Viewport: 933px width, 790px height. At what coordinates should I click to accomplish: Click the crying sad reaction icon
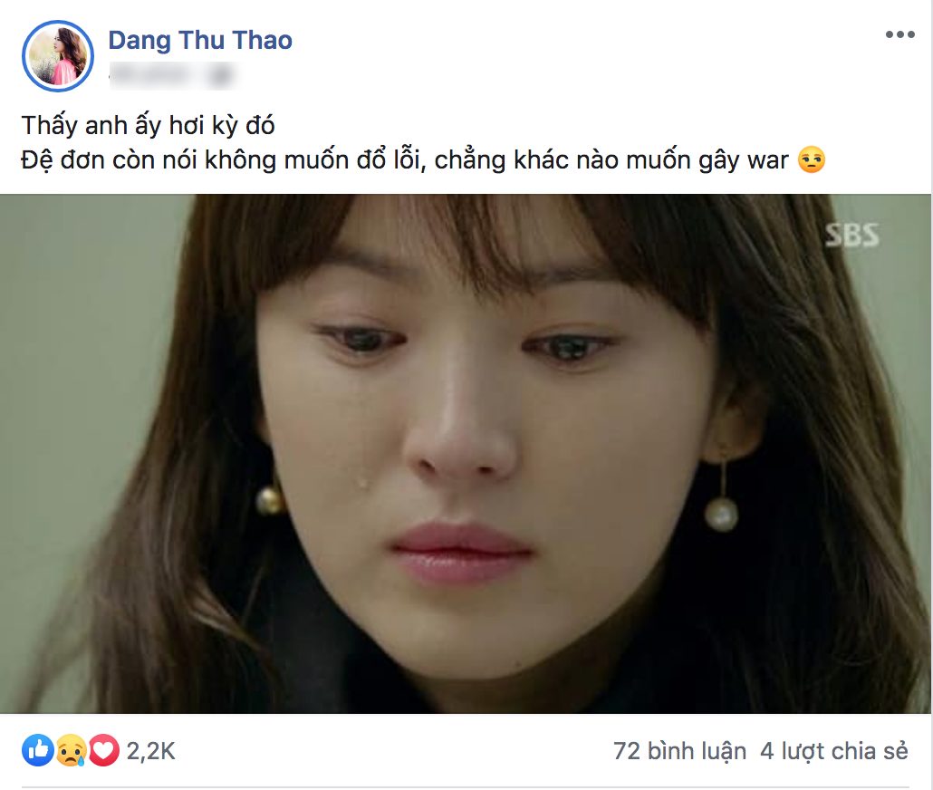click(71, 750)
